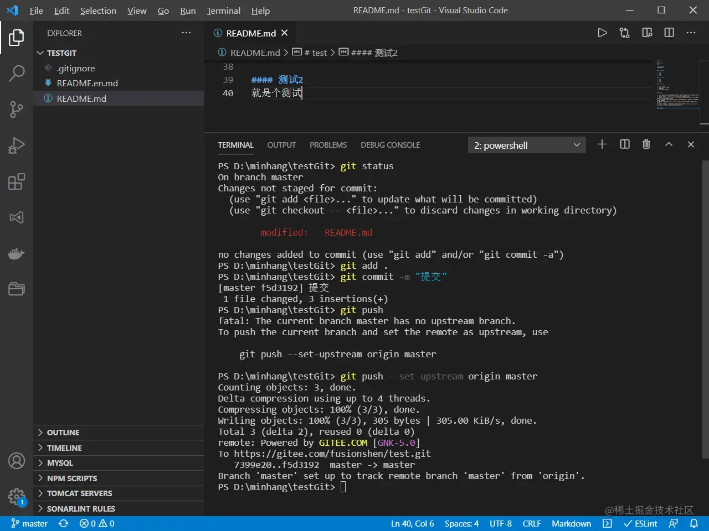
Task: Click the master branch in status bar
Action: click(x=29, y=523)
